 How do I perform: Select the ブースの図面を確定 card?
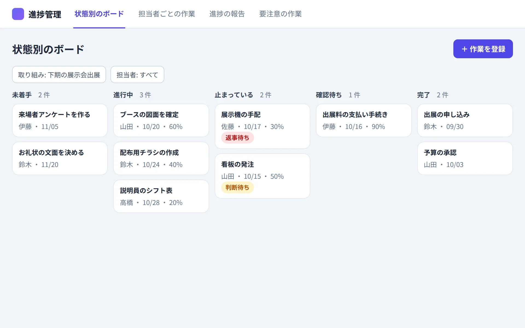pyautogui.click(x=161, y=120)
